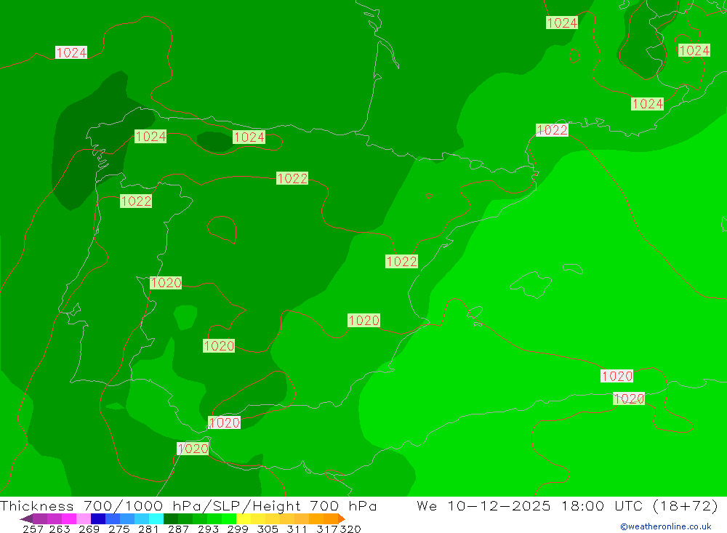Viewport: 727px width, 533px height.
Task: Click the 275 legend number
Action: tap(119, 529)
